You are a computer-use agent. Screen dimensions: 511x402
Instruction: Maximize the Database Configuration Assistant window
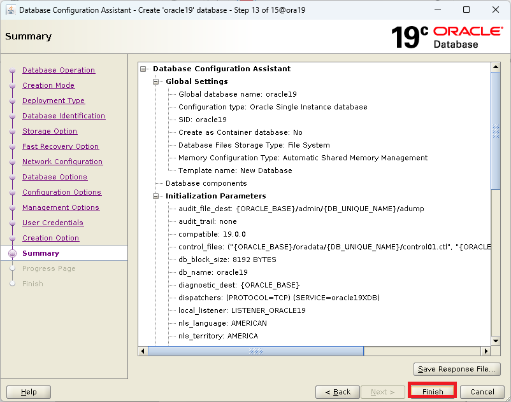click(x=466, y=10)
